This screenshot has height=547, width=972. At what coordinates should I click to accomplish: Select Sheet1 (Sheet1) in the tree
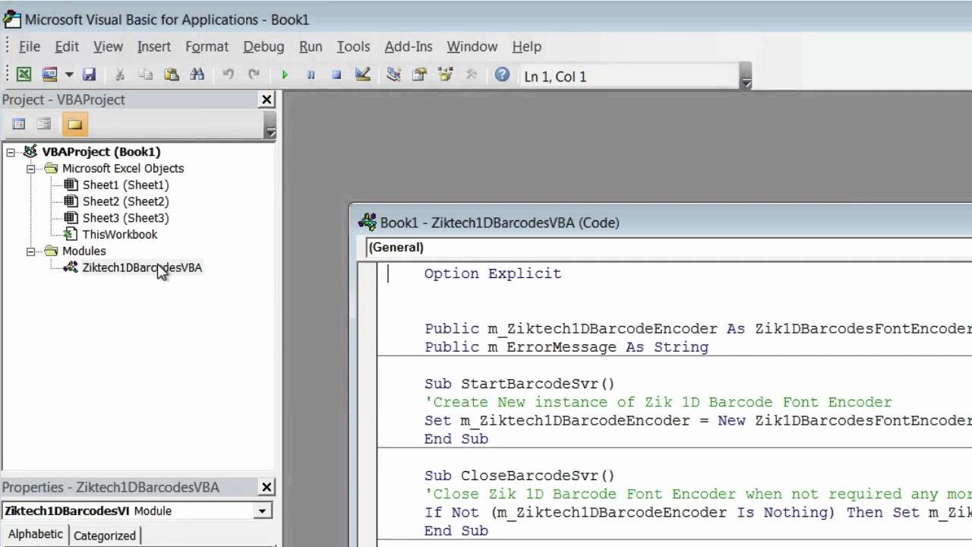tap(125, 185)
